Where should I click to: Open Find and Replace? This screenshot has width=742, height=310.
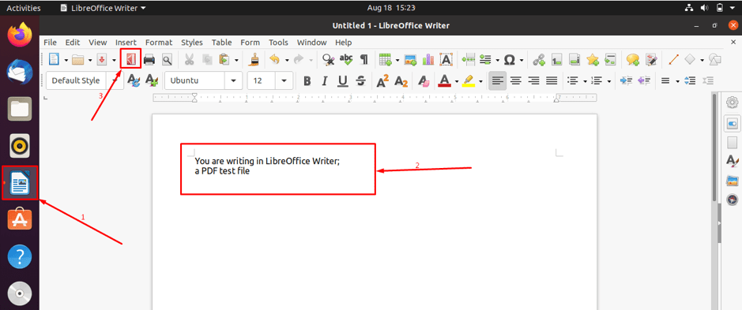coord(329,59)
